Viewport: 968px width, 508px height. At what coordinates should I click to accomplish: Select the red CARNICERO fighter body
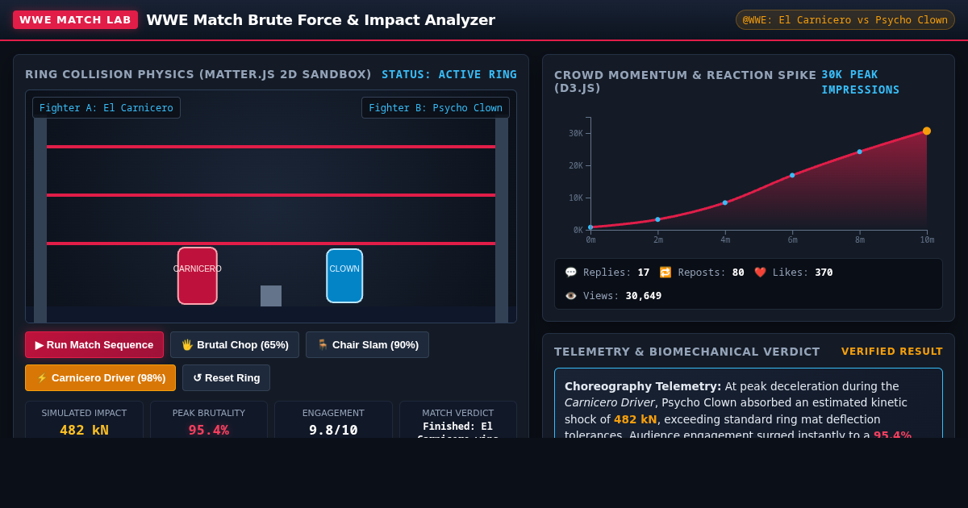click(198, 276)
